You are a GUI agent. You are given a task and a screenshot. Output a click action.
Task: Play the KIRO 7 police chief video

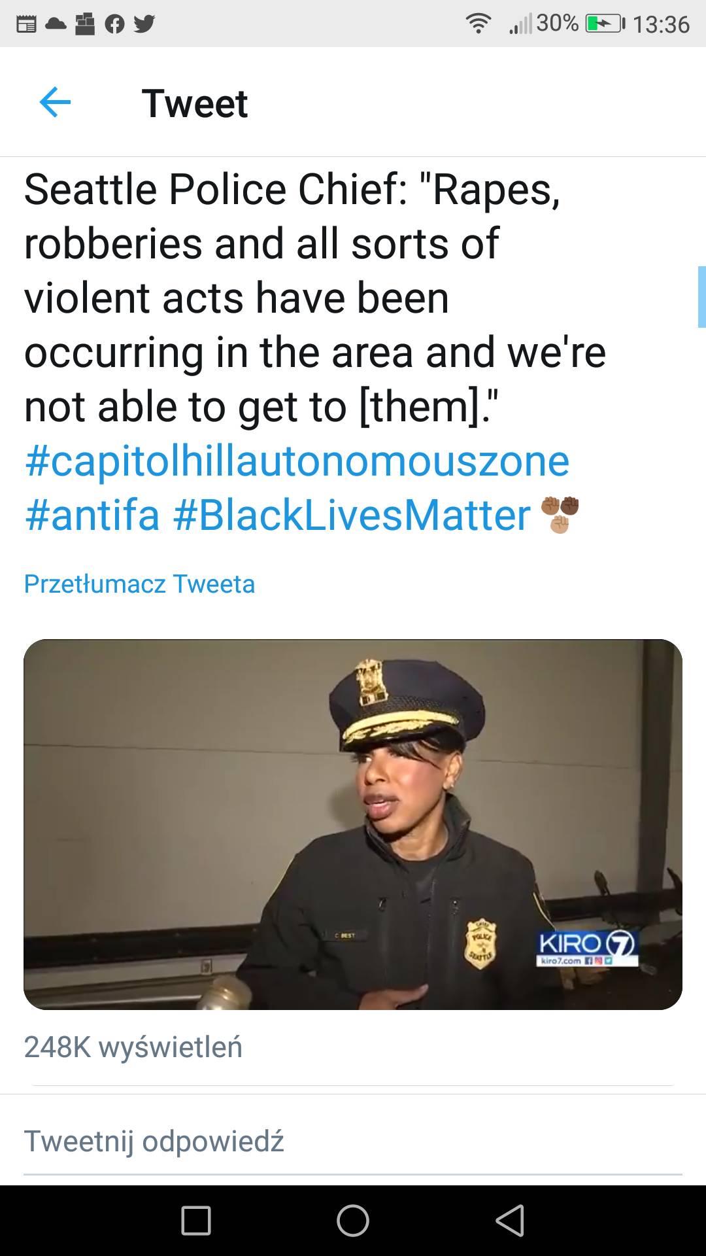tap(353, 824)
